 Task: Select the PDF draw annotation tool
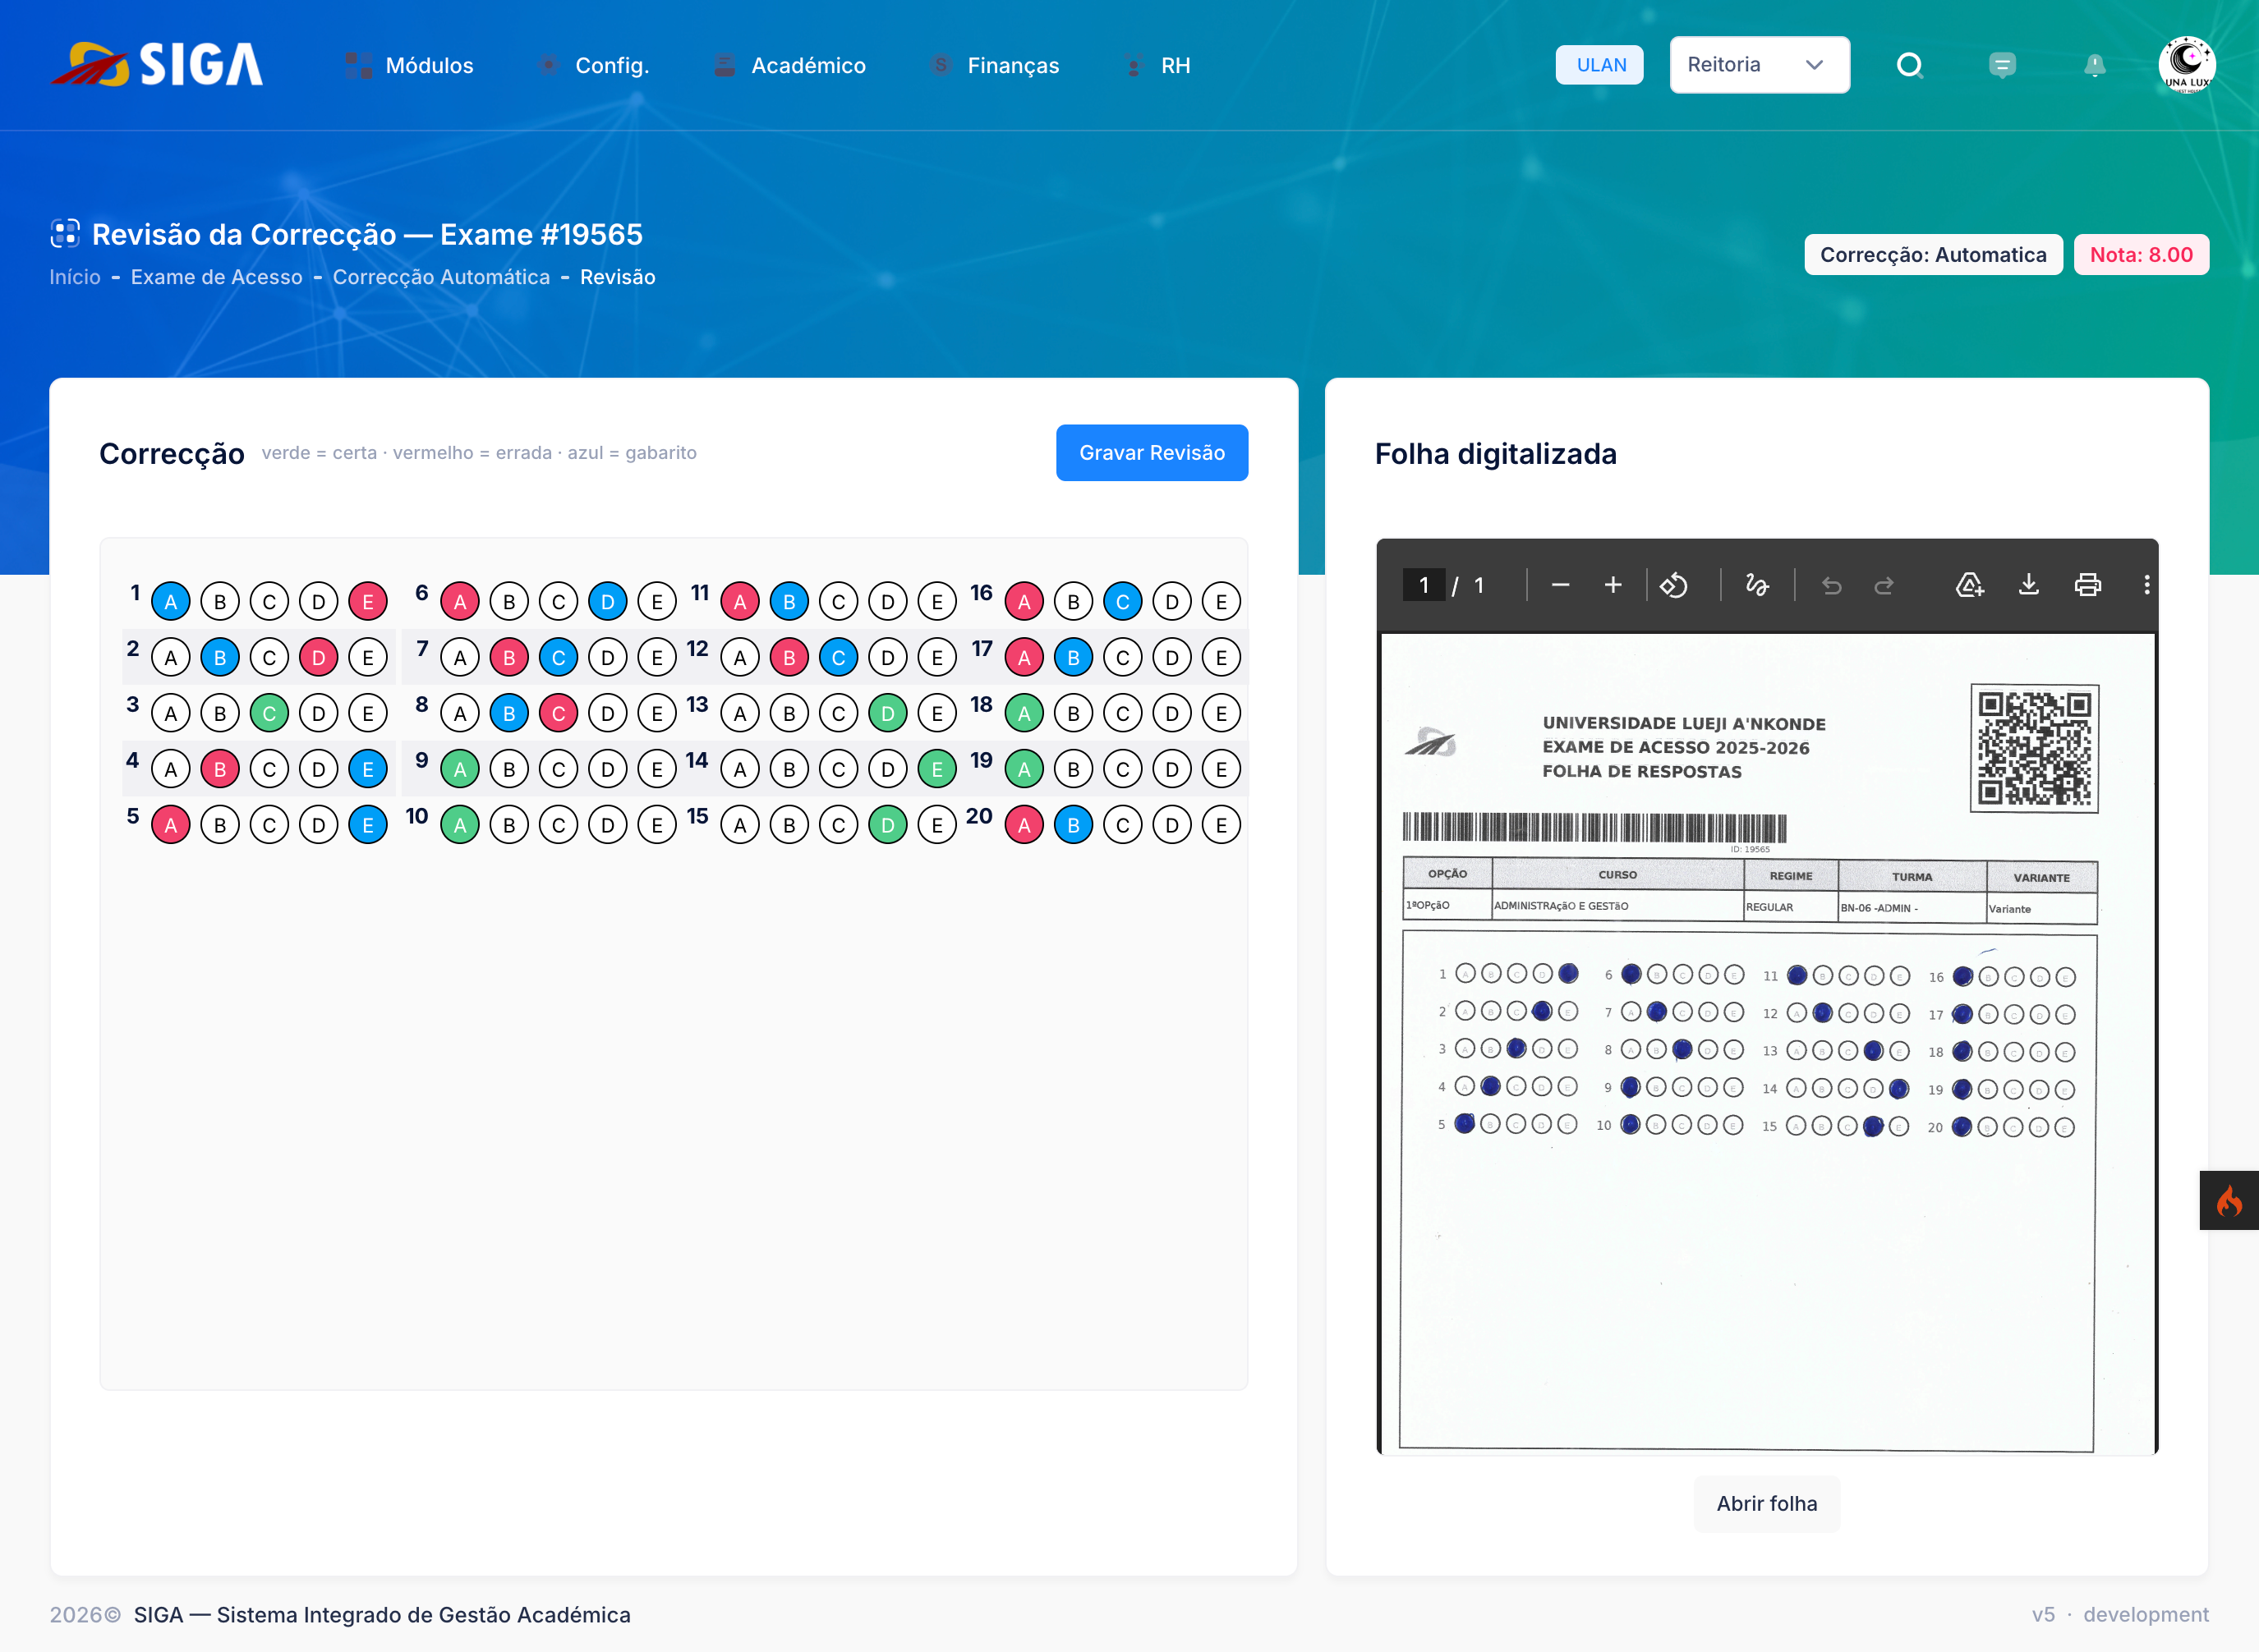click(x=1757, y=585)
